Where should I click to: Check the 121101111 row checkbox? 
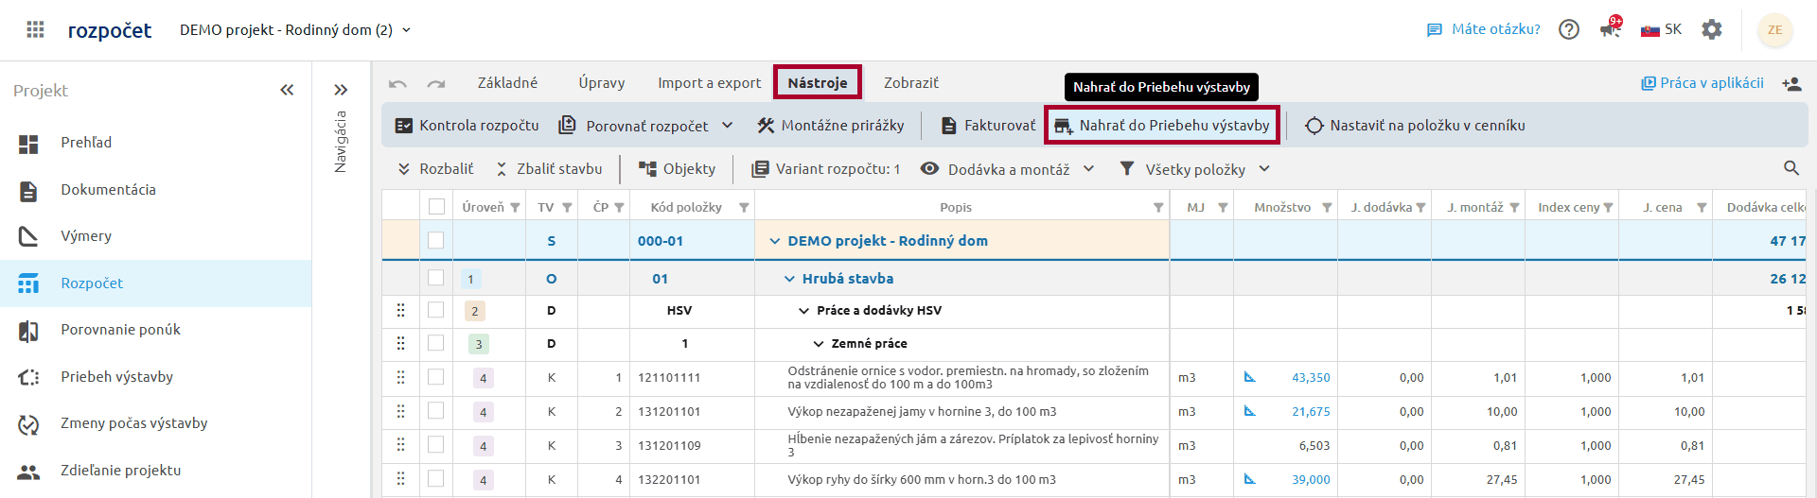[436, 377]
